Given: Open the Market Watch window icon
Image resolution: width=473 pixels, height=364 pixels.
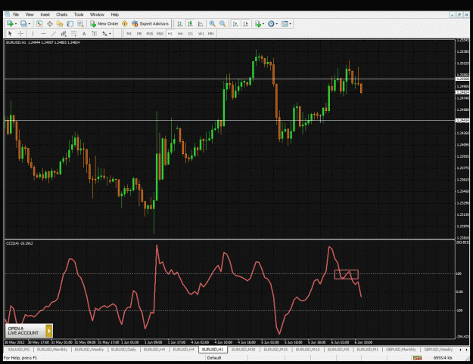Looking at the screenshot, I should tap(39, 23).
